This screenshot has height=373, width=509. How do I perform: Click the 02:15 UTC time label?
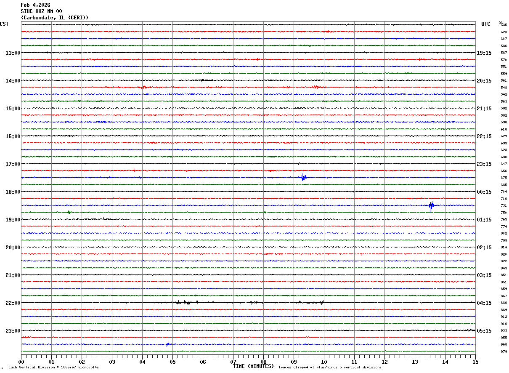coord(484,247)
